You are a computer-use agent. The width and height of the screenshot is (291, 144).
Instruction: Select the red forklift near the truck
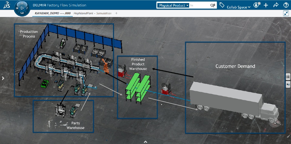point(166,89)
